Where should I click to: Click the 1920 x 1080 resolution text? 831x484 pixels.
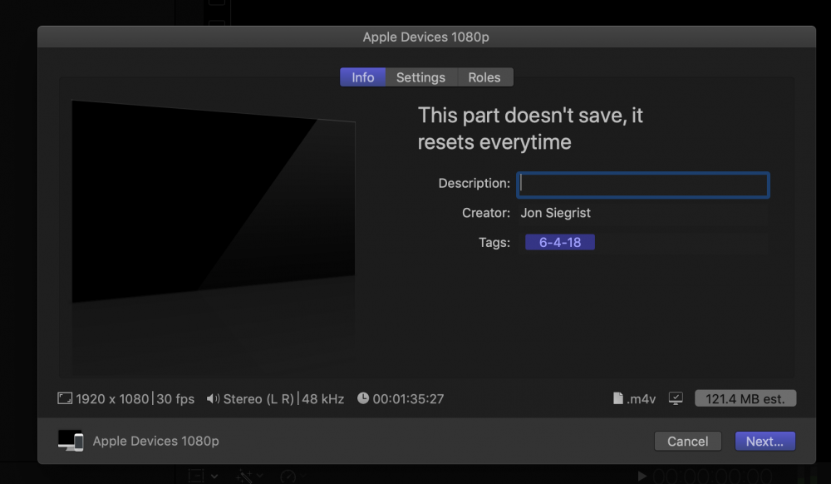[x=112, y=398]
